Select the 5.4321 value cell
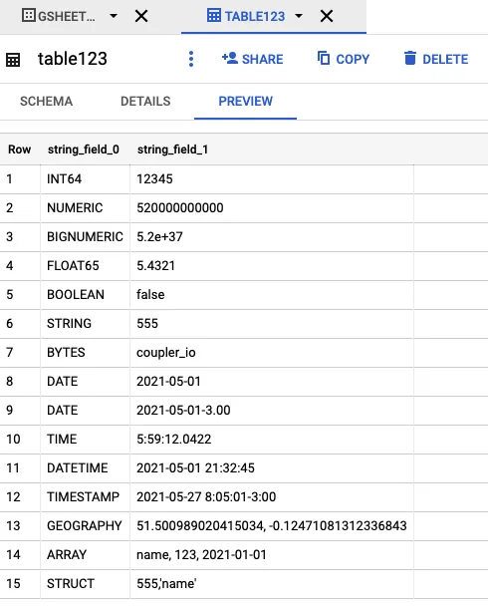Image resolution: width=488 pixels, height=607 pixels. click(x=272, y=266)
